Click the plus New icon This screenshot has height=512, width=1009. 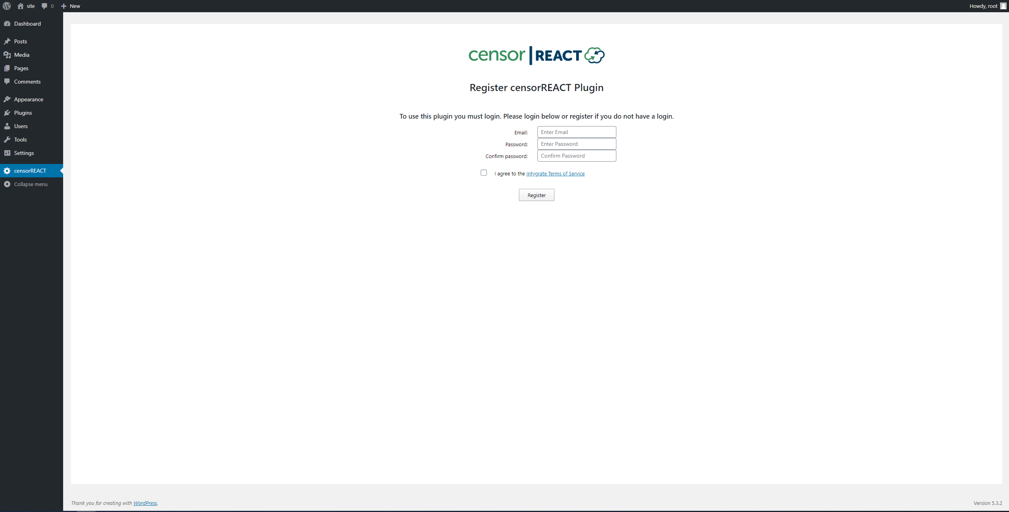tap(64, 6)
